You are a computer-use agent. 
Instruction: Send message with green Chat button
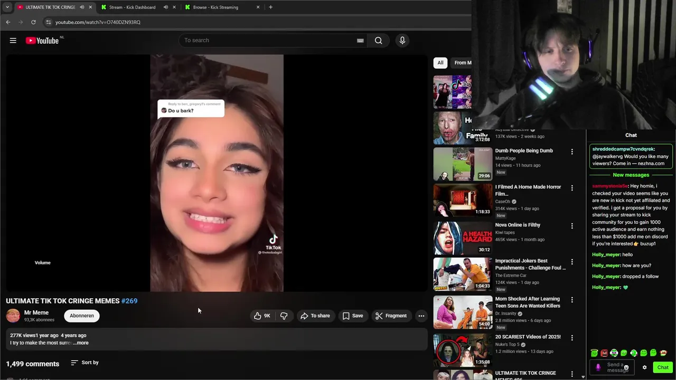663,367
